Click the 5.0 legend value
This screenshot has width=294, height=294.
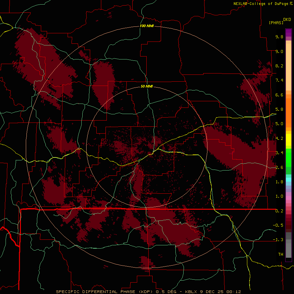pos(279,124)
